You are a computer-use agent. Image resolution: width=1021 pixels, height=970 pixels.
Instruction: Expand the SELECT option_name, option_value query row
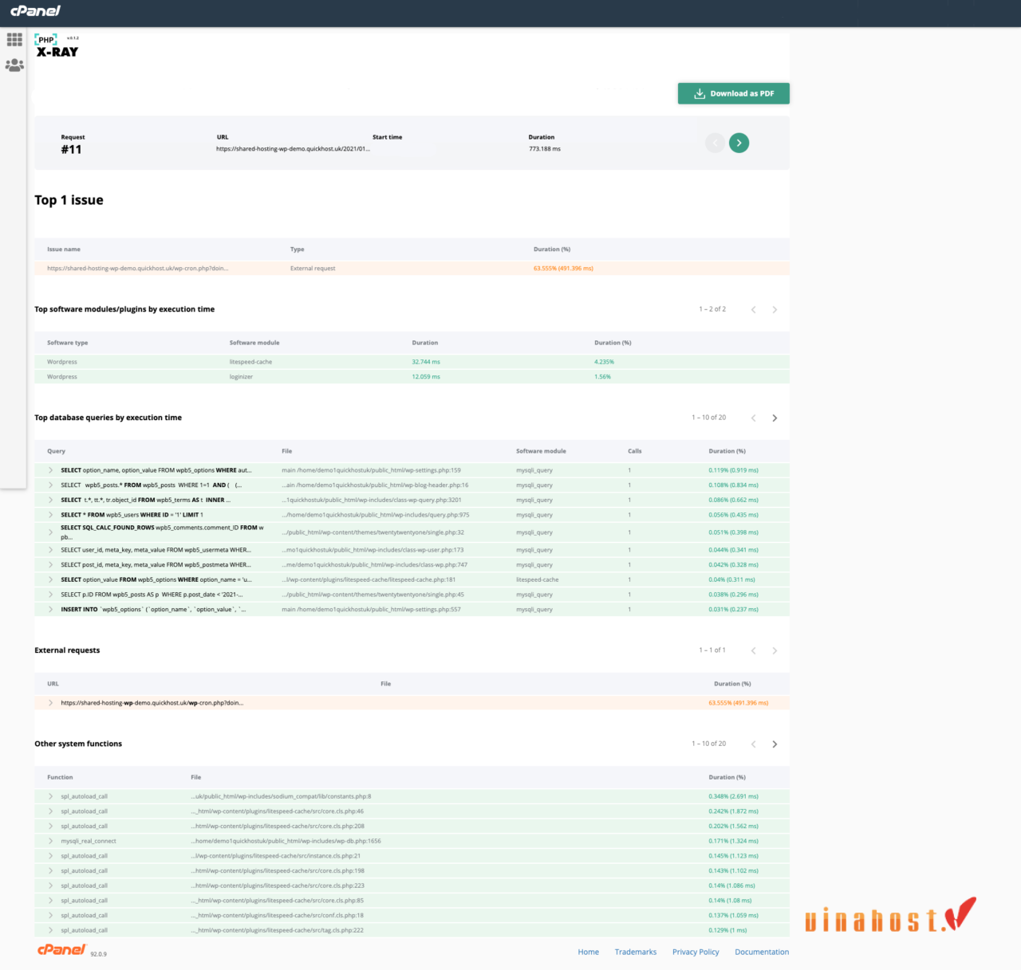tap(50, 470)
